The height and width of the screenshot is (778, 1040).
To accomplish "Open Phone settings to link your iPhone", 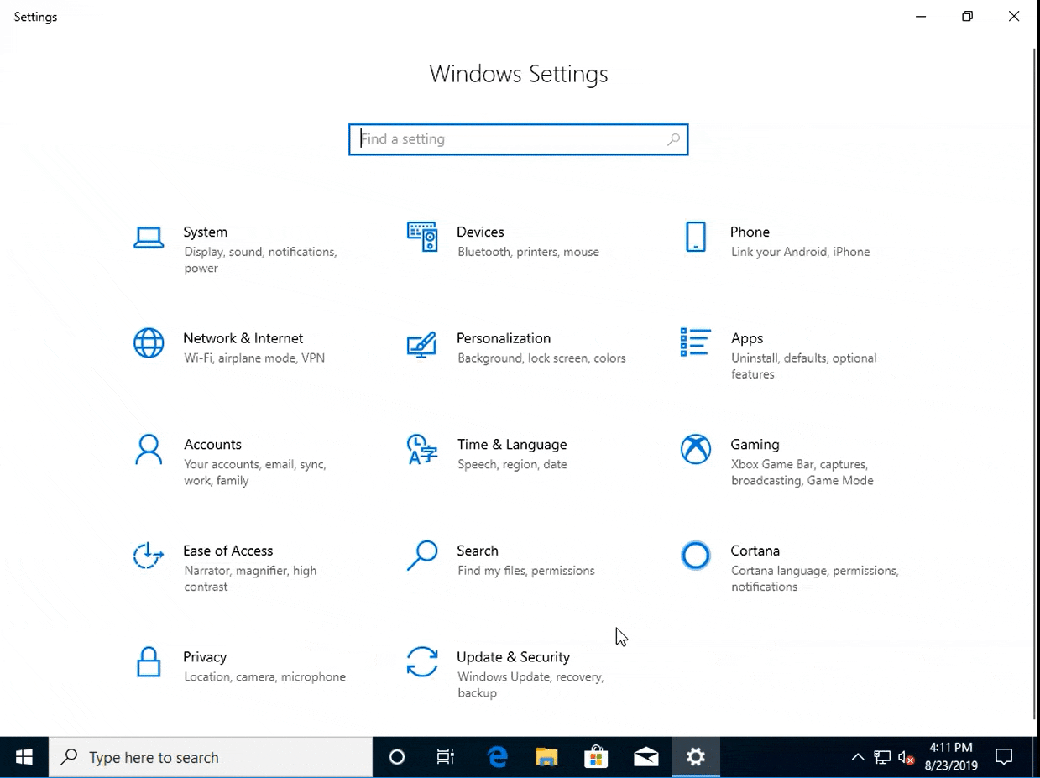I will [750, 232].
